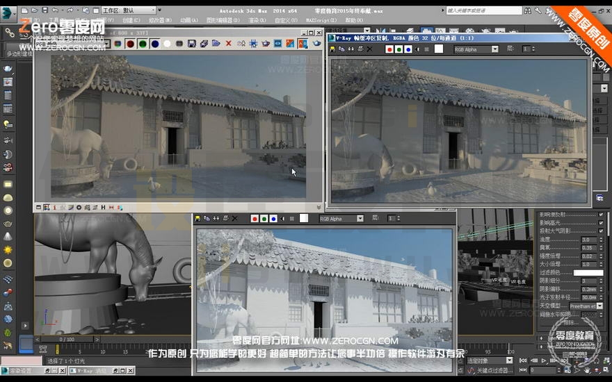Open the 动画(A) menu

pyautogui.click(x=189, y=20)
